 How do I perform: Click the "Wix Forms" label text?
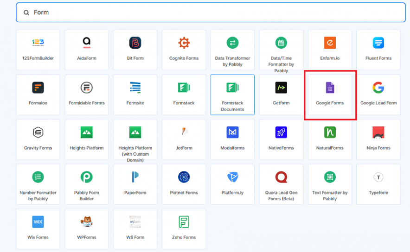pyautogui.click(x=38, y=237)
